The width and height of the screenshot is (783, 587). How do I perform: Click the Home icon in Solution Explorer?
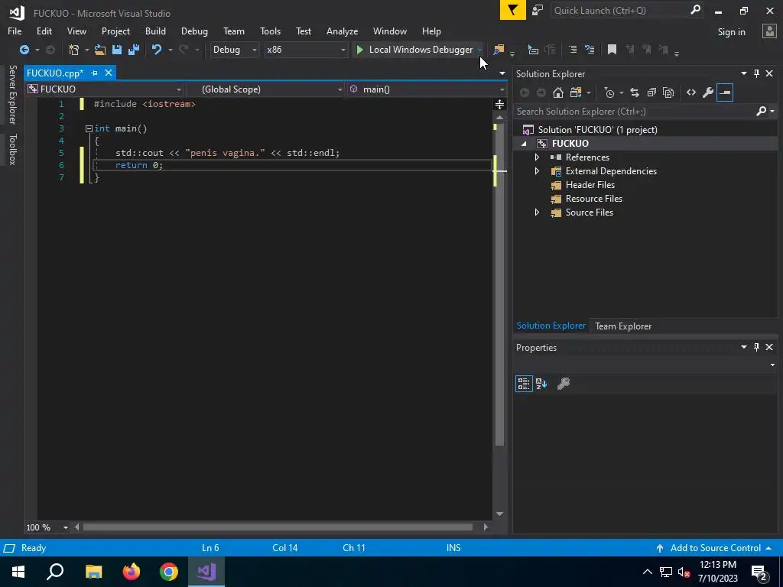coord(558,92)
